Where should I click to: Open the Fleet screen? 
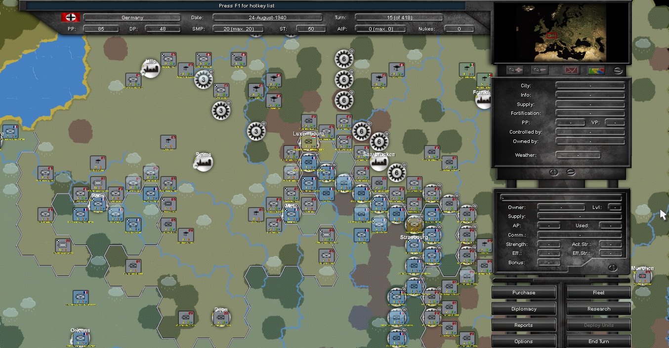598,293
